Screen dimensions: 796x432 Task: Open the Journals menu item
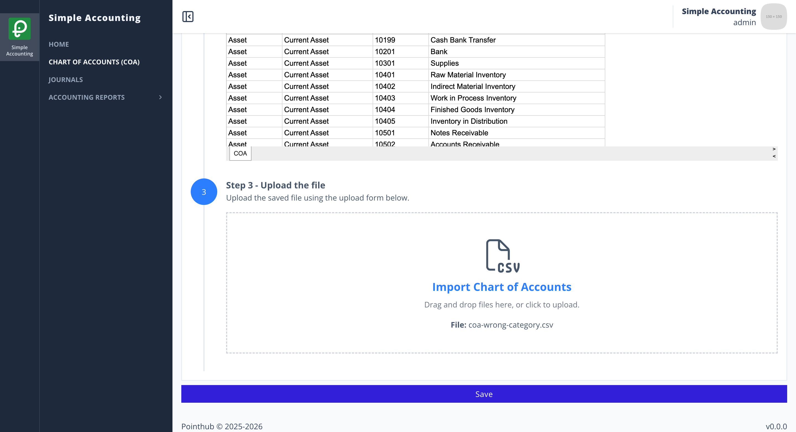point(66,79)
